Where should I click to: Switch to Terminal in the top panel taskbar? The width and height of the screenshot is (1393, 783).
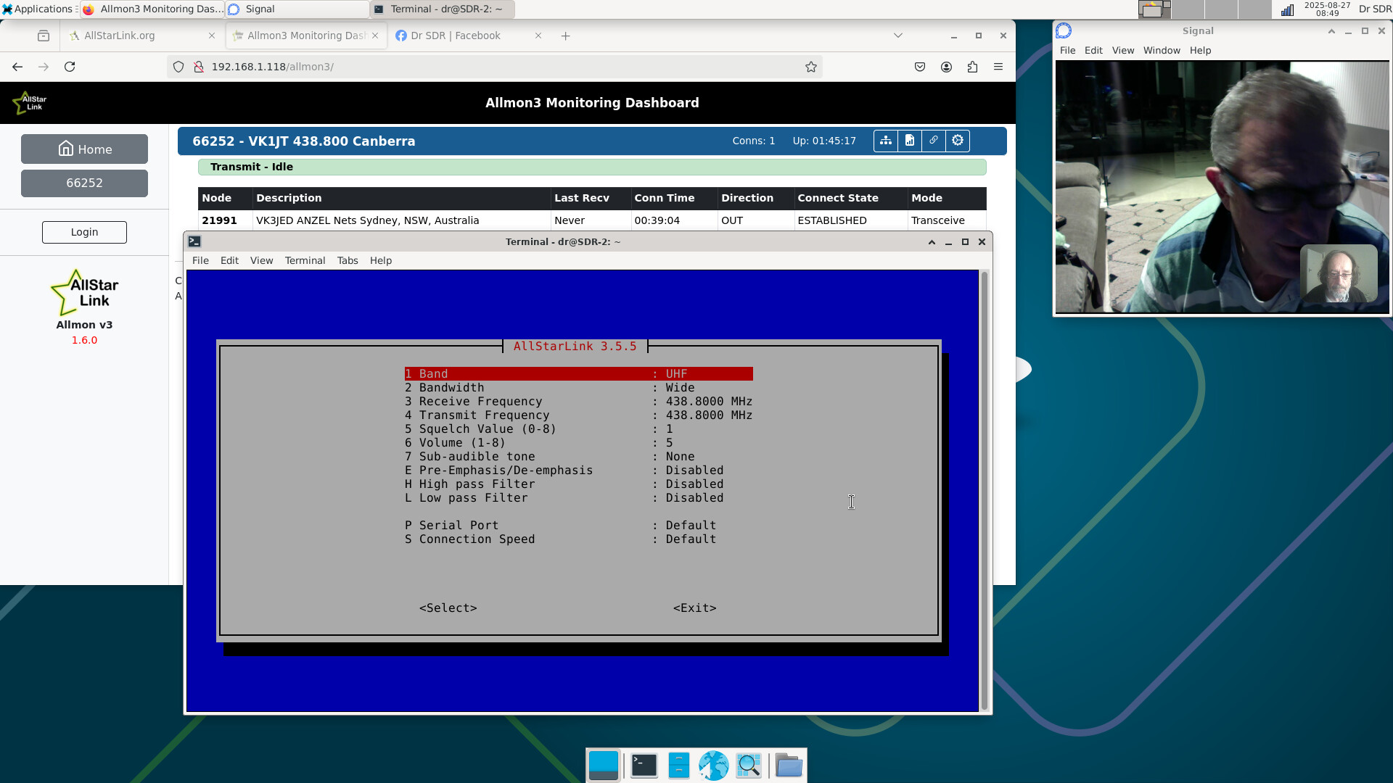pos(442,9)
